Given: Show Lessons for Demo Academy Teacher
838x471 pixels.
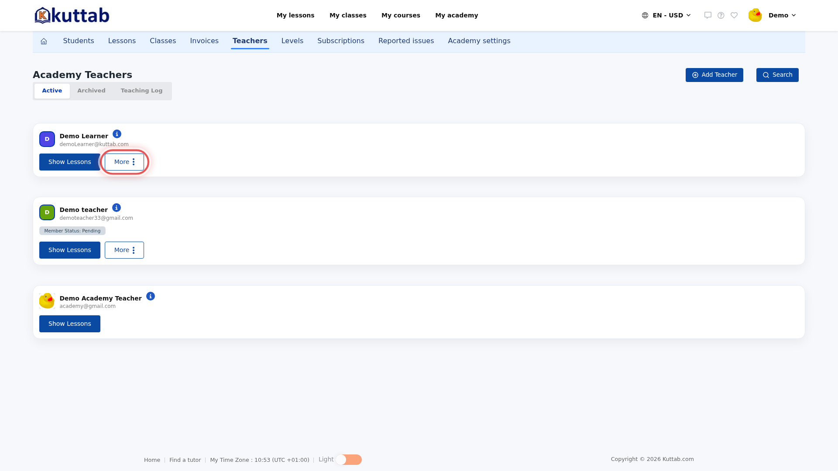Looking at the screenshot, I should point(70,324).
